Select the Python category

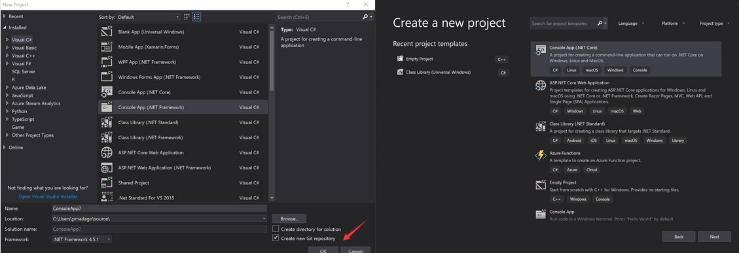[x=20, y=111]
